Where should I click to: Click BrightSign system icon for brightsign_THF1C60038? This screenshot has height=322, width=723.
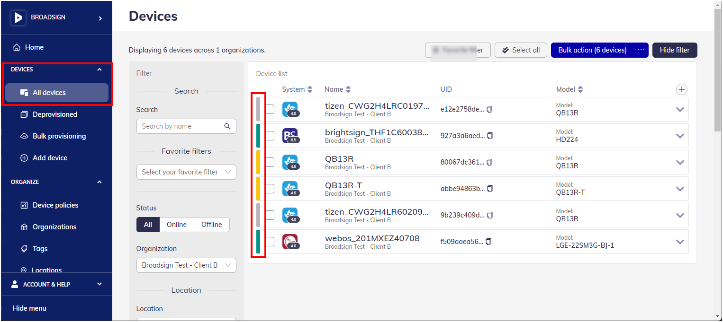pyautogui.click(x=290, y=136)
